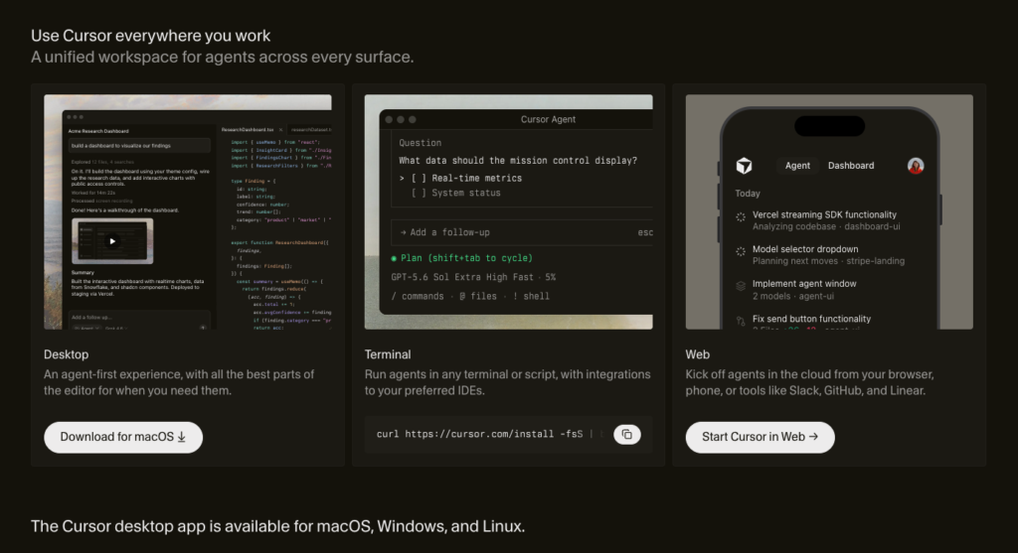The height and width of the screenshot is (553, 1018).
Task: Click the commands, files, shell hint line
Action: click(470, 296)
